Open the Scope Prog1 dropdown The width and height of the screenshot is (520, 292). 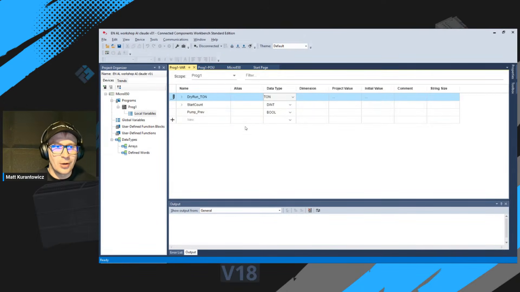tap(214, 76)
